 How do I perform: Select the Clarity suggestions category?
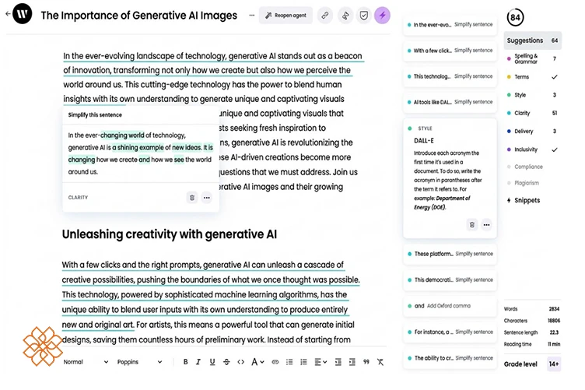pos(532,113)
